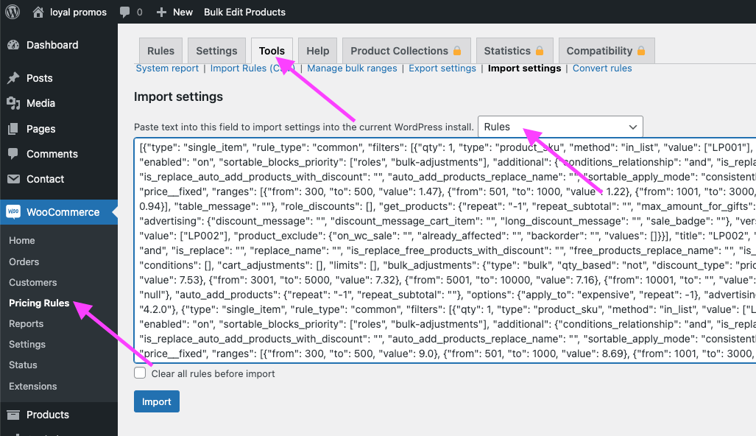Open the Status submenu item
Viewport: 756px width, 436px height.
pos(23,365)
